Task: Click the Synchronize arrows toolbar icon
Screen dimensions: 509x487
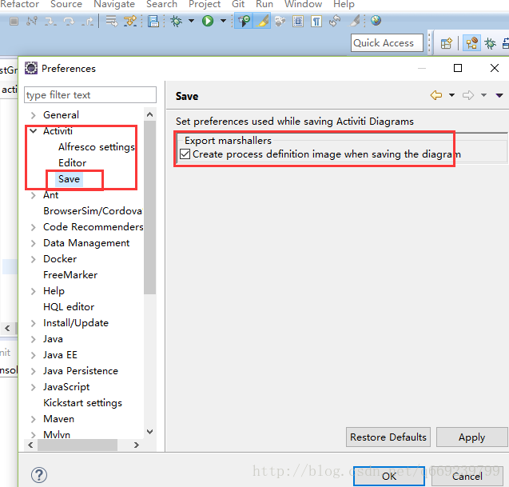Action: click(335, 21)
